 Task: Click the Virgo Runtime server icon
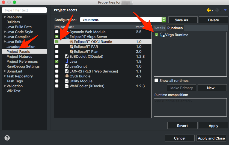162,35
